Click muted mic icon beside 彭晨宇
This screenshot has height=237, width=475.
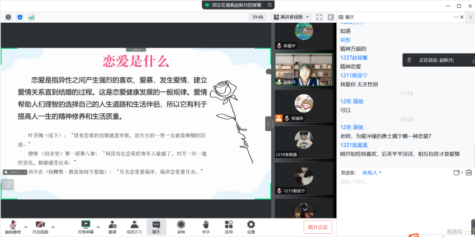point(279,46)
